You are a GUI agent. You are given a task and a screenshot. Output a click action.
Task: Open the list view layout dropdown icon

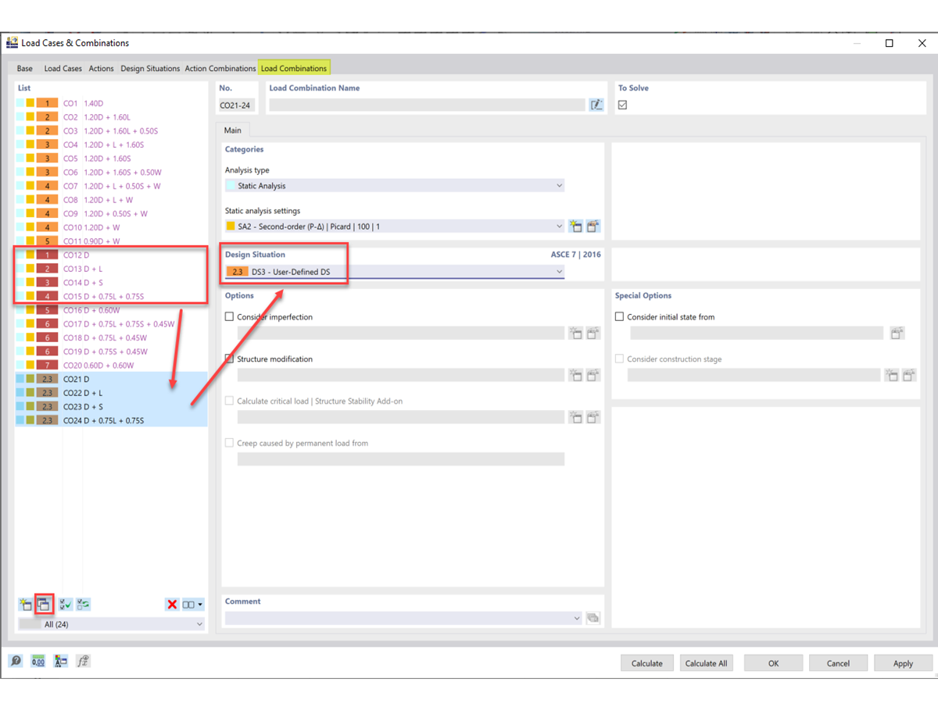pyautogui.click(x=192, y=605)
